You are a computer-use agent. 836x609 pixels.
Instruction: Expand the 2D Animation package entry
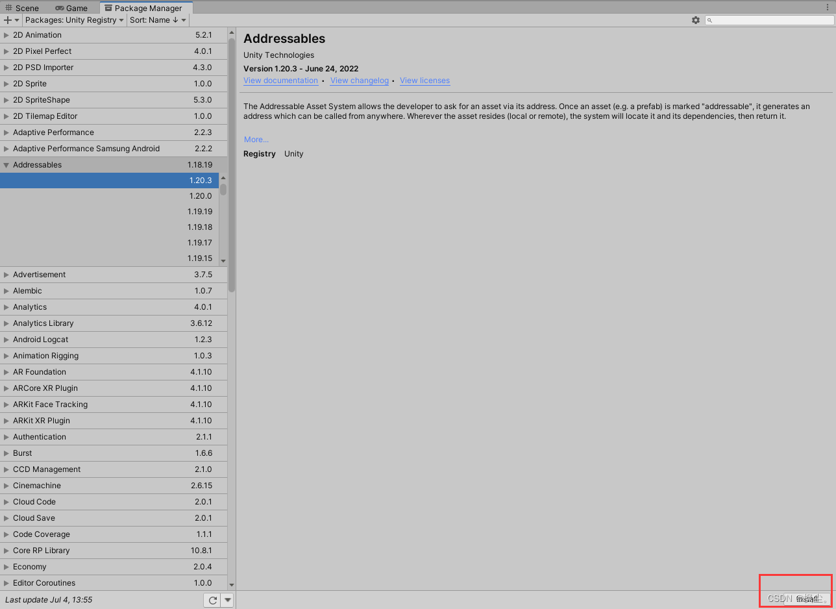click(6, 35)
